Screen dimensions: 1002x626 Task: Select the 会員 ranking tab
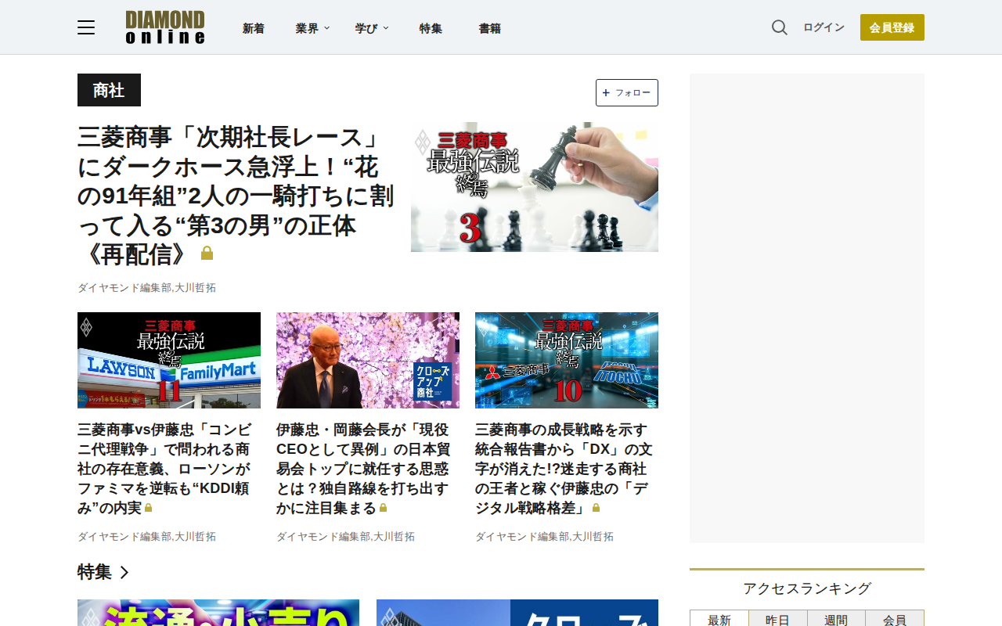pos(895,619)
